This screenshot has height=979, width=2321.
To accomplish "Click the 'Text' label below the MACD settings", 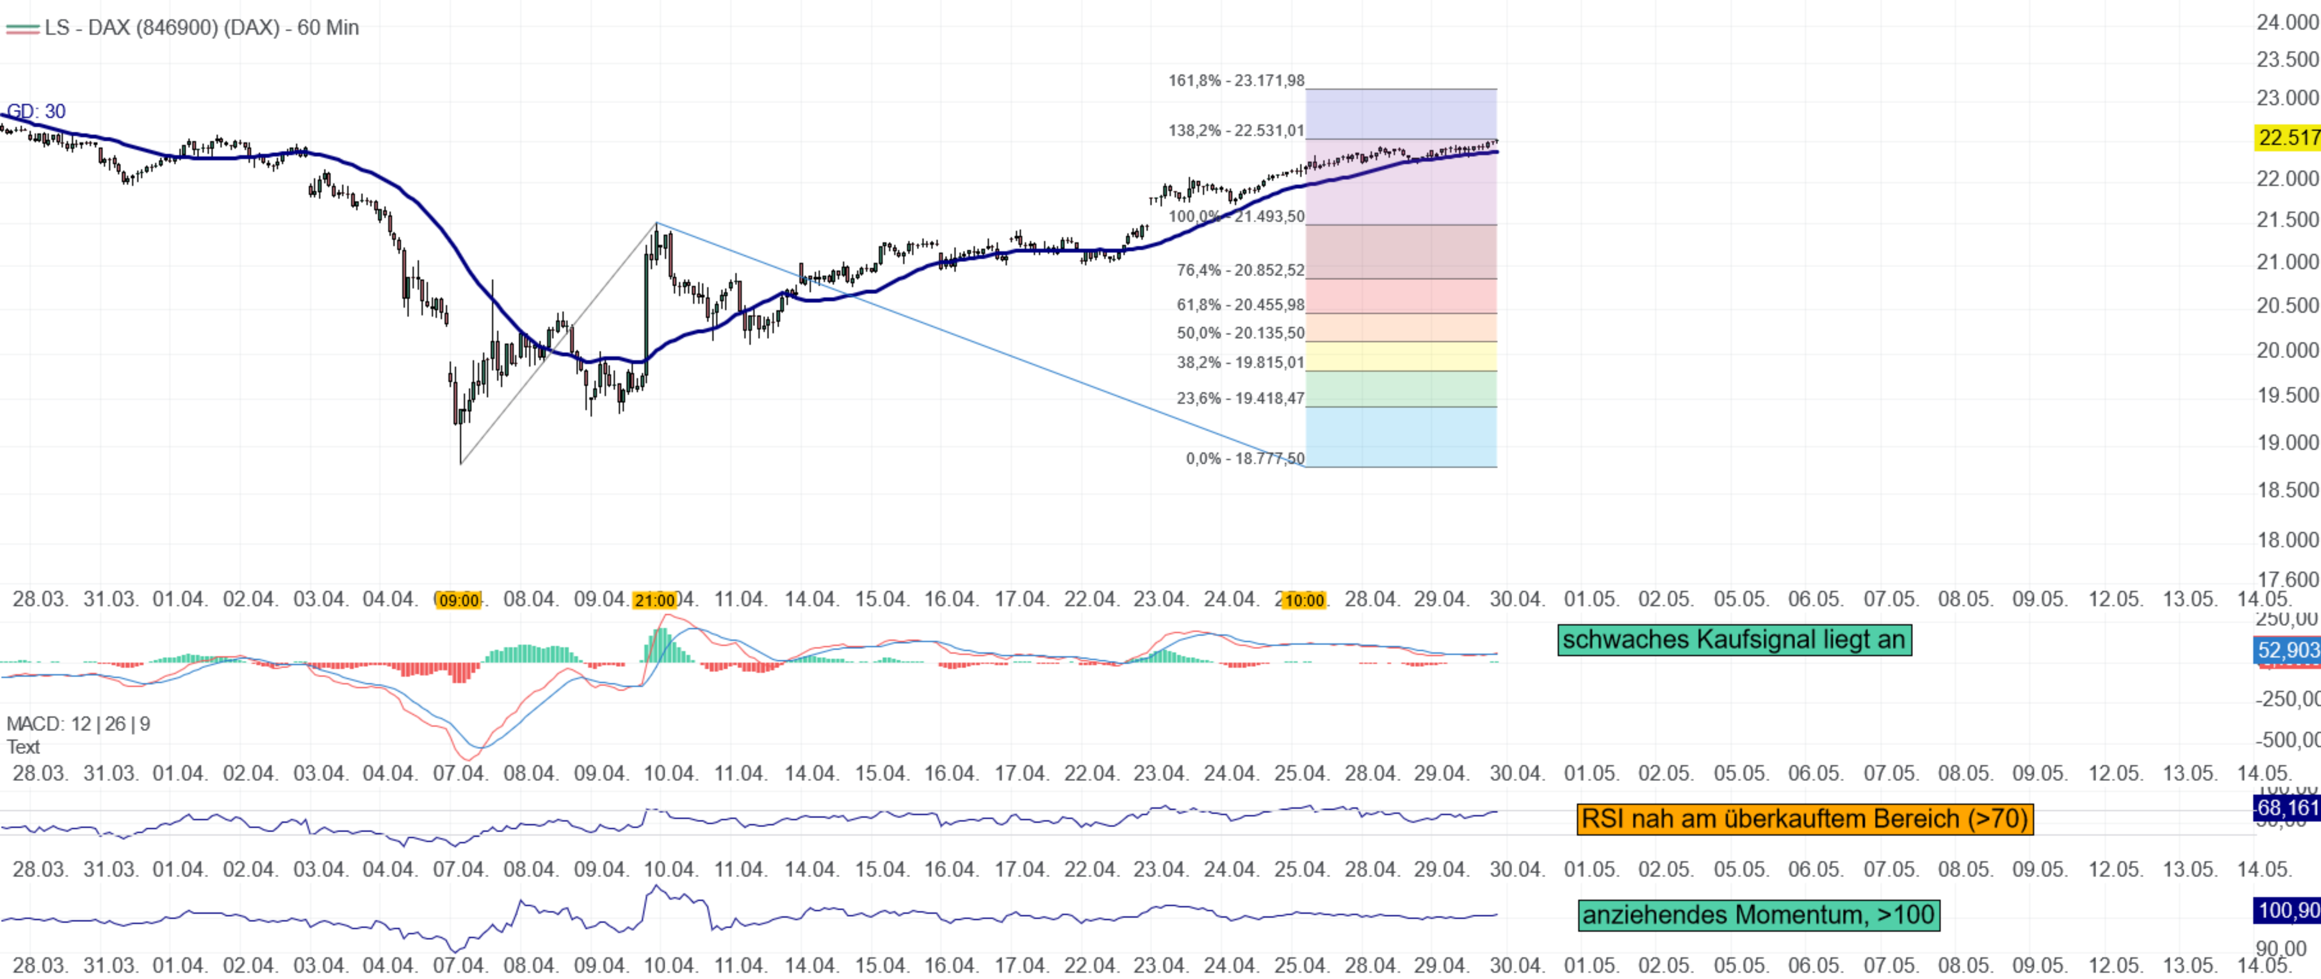I will tap(24, 747).
